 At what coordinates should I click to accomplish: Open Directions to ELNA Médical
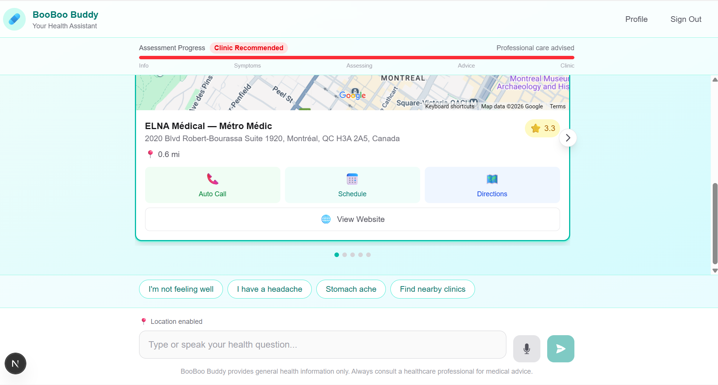(x=492, y=185)
